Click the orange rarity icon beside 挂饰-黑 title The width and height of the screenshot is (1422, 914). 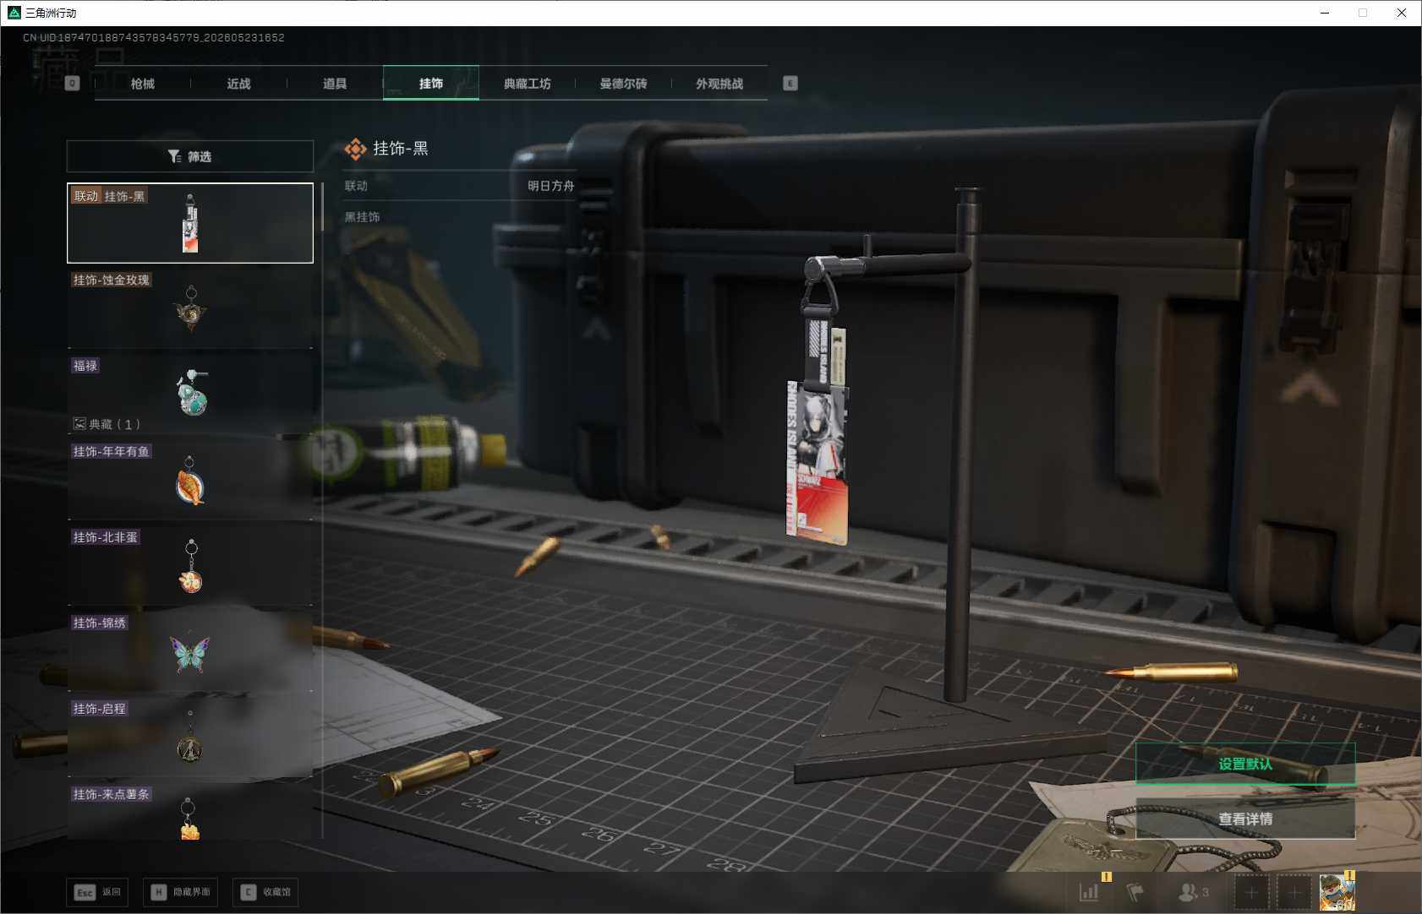tap(356, 150)
